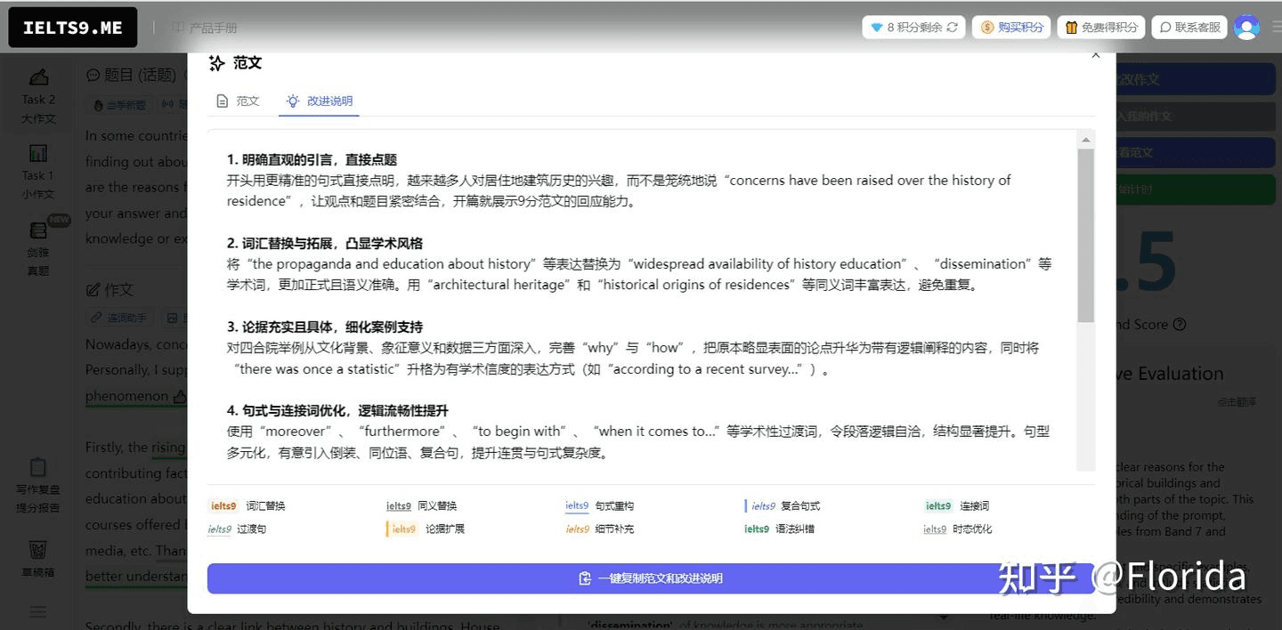This screenshot has width=1282, height=630.
Task: Collapse the 范文 panel with the chevron
Action: [1096, 54]
